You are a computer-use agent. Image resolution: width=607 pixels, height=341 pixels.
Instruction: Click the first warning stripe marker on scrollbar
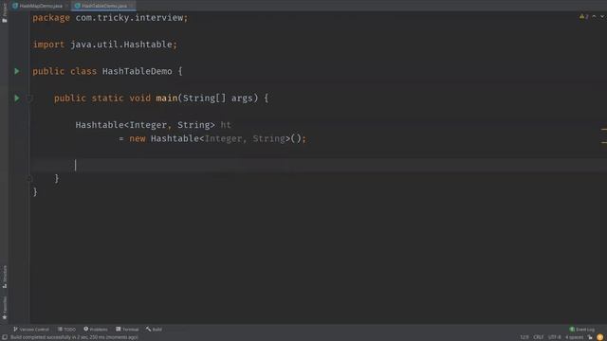(x=604, y=130)
